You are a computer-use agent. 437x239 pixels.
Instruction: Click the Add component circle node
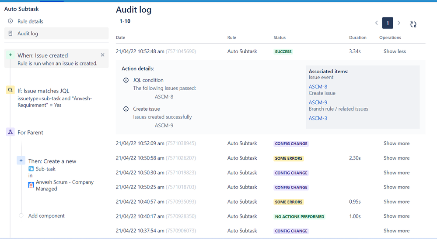tap(21, 215)
